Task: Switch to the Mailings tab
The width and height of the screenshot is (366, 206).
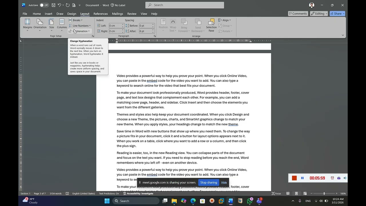Action: (x=118, y=14)
